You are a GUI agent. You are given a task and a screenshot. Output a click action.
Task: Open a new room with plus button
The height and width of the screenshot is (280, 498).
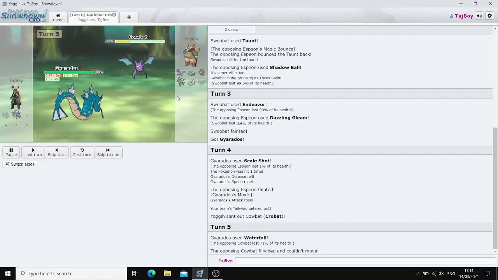pos(129,17)
